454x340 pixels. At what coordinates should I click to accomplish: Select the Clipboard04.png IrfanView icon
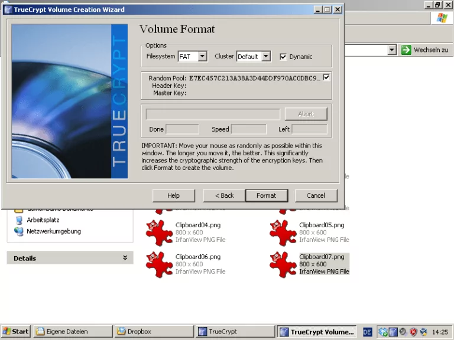(x=159, y=233)
